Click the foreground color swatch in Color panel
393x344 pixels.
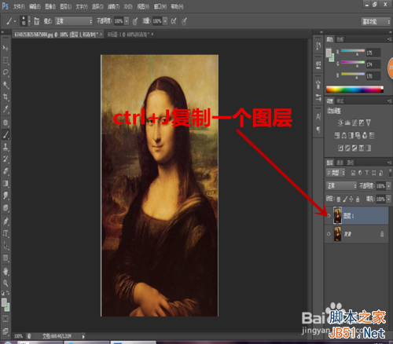(x=329, y=53)
